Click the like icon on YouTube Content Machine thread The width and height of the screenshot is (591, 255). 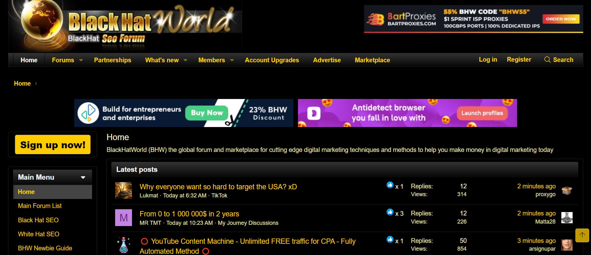390,239
